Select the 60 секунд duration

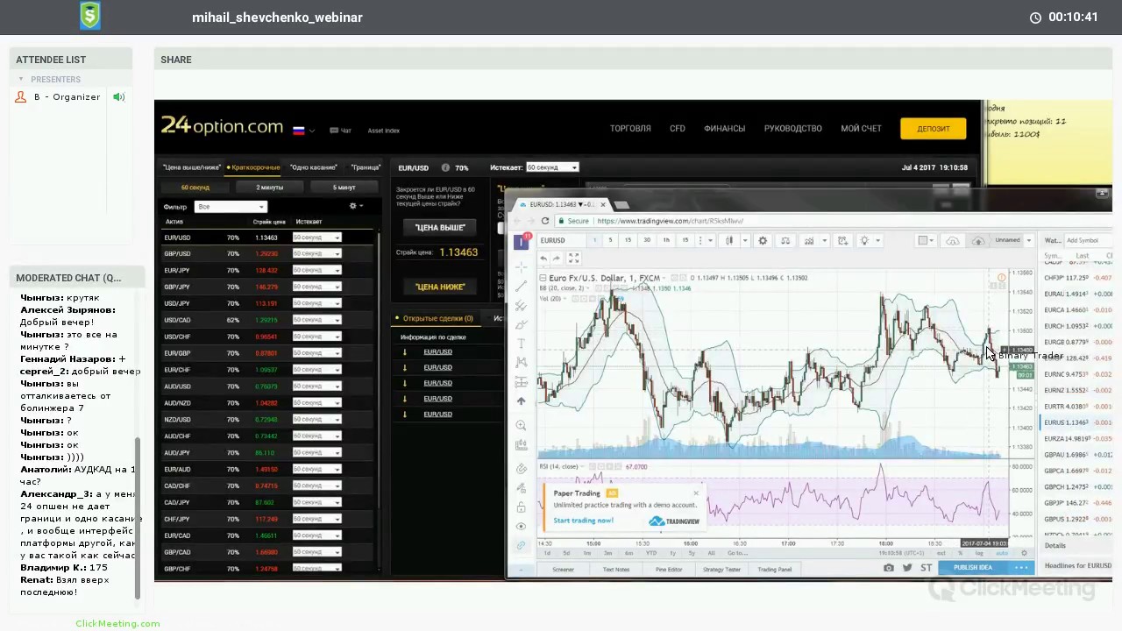pyautogui.click(x=195, y=188)
